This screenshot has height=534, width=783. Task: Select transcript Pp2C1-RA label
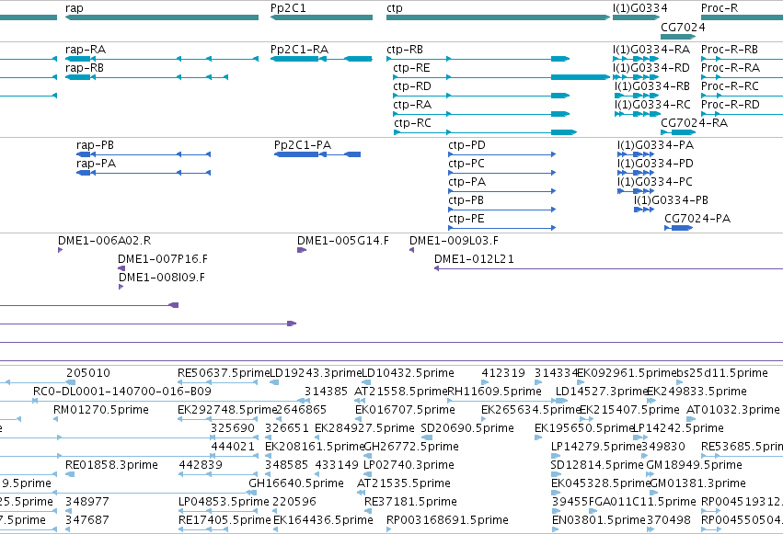click(x=300, y=50)
